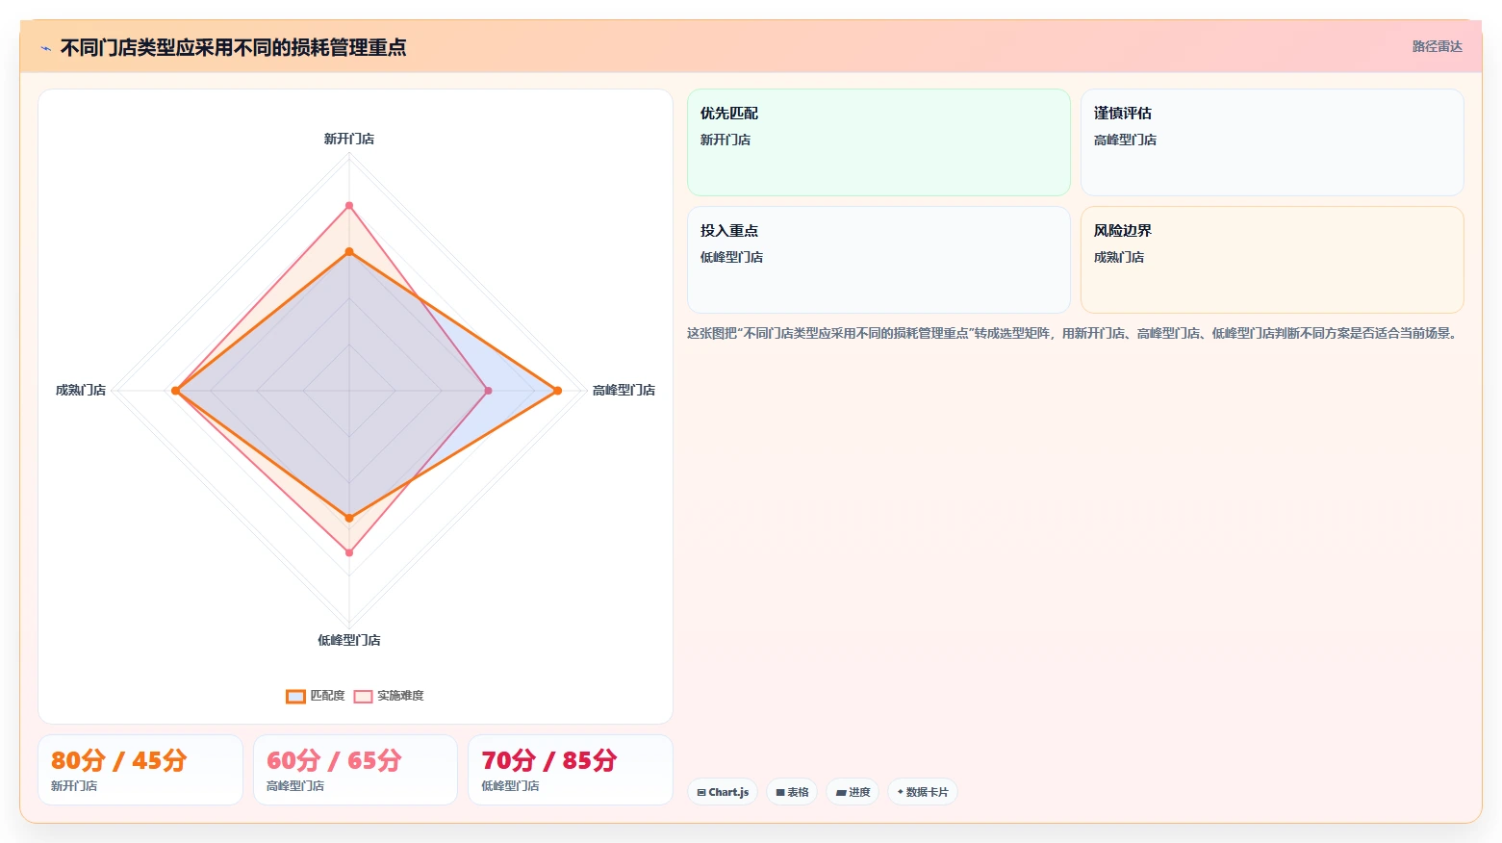Click the small icon before the header title
This screenshot has height=843, width=1502.
coord(45,48)
